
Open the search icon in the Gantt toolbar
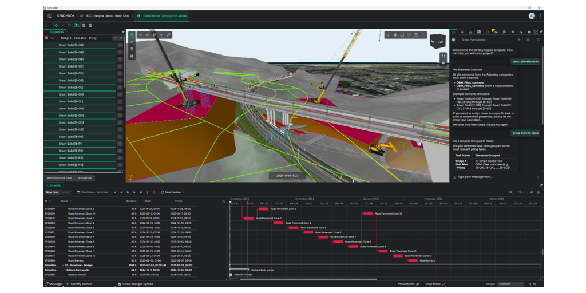511,192
